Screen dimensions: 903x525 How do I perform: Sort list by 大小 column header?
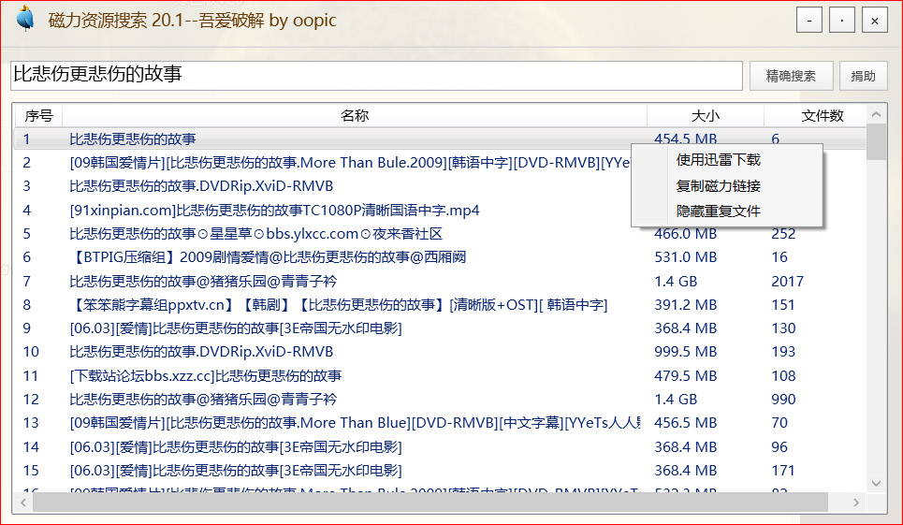705,115
